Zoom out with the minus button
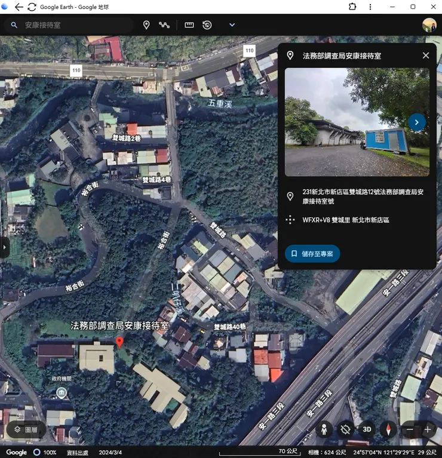 click(x=410, y=429)
